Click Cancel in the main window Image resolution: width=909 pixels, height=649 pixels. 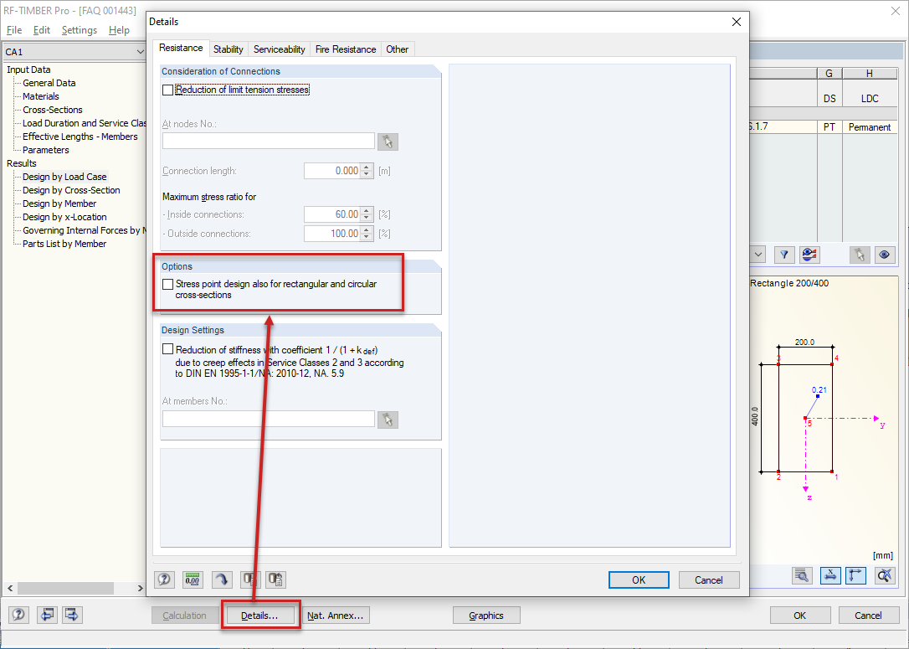point(868,616)
